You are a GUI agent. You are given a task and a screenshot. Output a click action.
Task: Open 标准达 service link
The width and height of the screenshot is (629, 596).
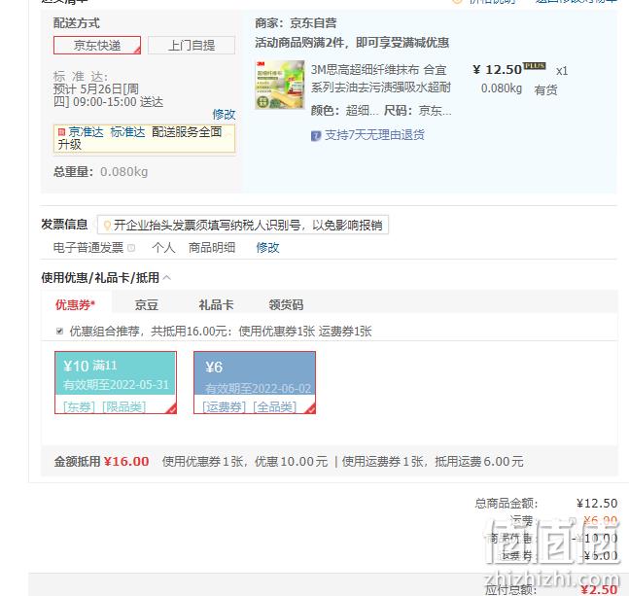click(127, 131)
